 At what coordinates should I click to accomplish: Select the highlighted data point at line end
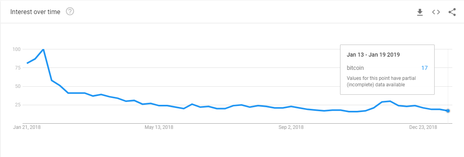[448, 111]
